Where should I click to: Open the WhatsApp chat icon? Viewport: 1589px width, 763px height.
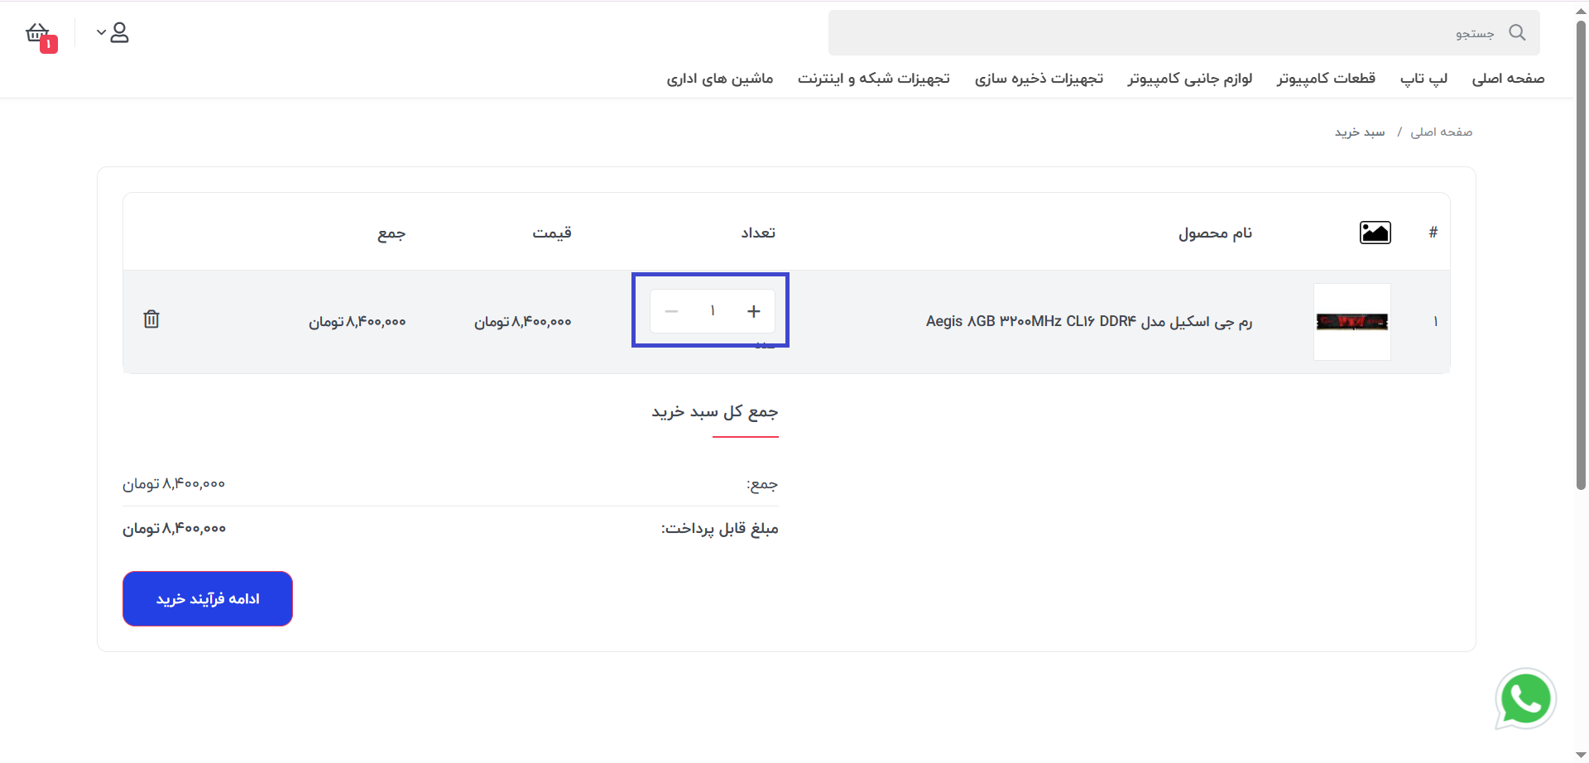click(x=1525, y=699)
